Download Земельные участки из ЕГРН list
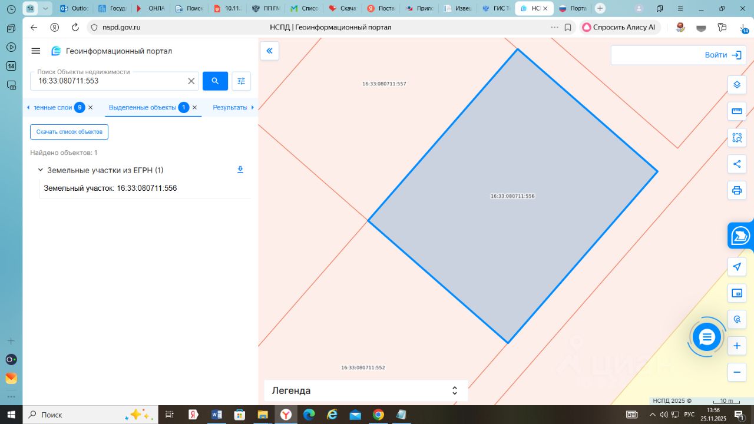The height and width of the screenshot is (424, 754). pos(240,170)
